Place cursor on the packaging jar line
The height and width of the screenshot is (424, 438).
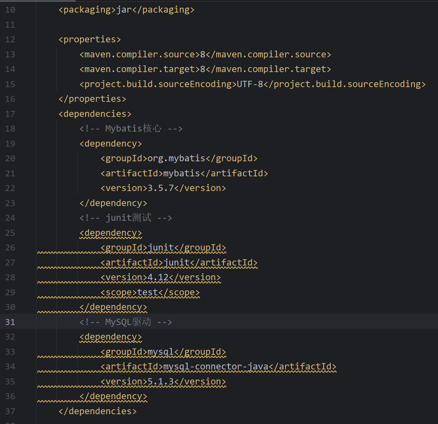(x=126, y=10)
